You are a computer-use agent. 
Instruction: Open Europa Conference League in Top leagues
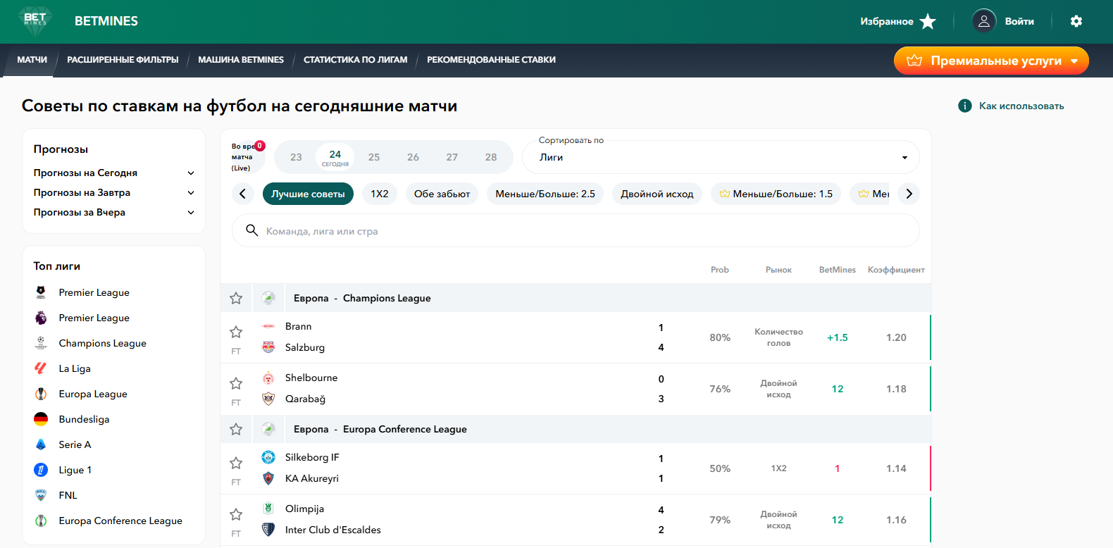click(x=120, y=521)
